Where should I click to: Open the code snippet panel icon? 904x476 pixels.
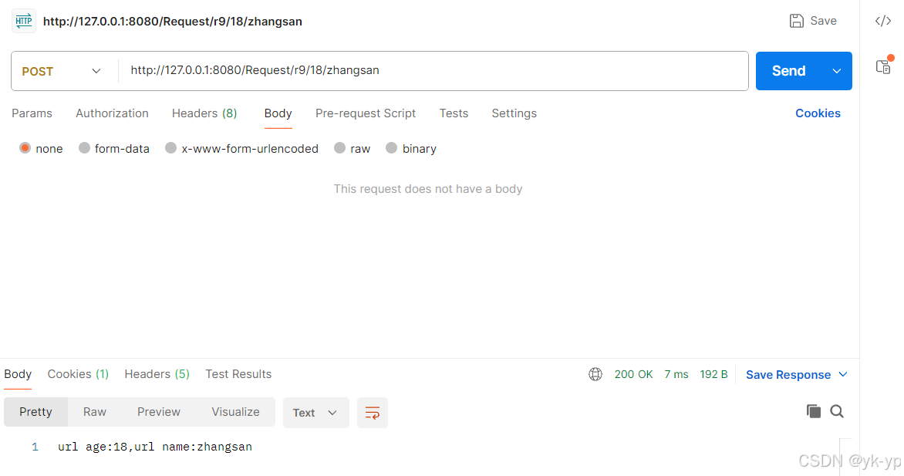coord(882,22)
